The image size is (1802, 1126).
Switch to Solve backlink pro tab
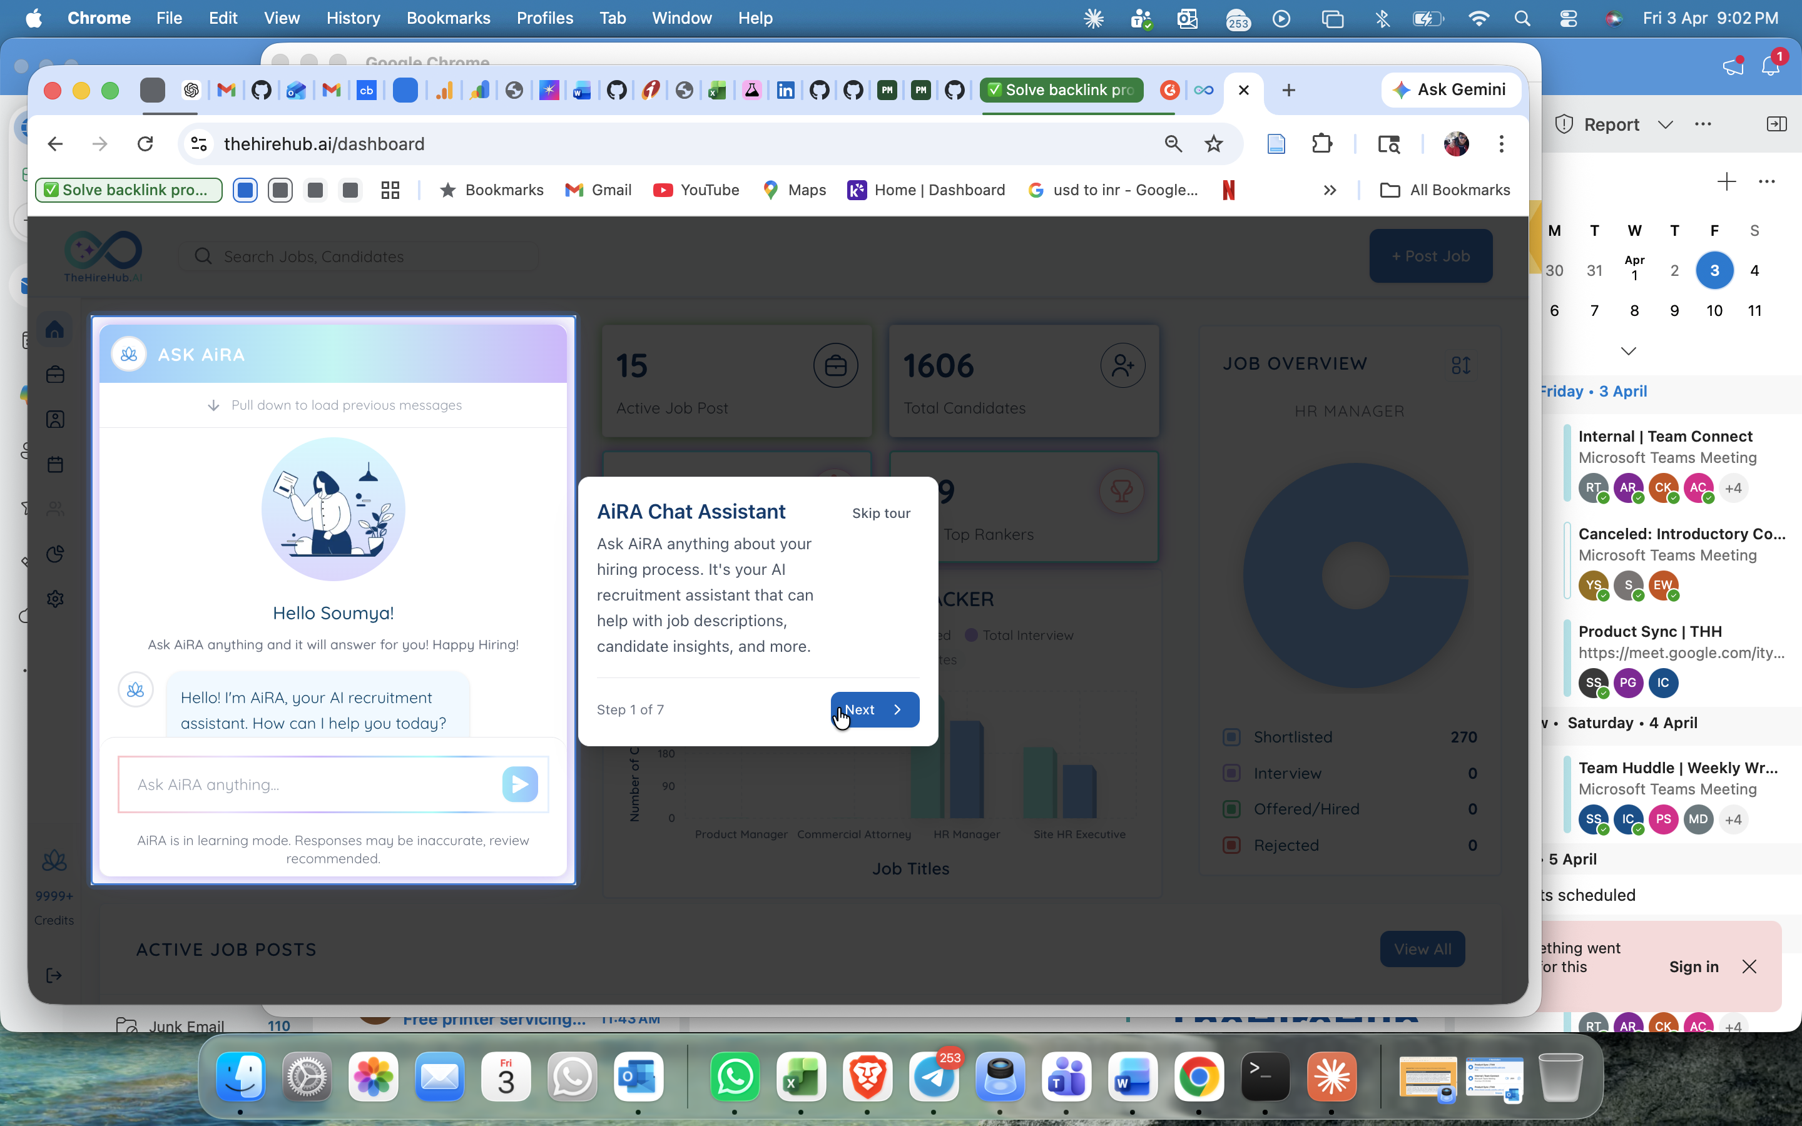click(x=1062, y=90)
